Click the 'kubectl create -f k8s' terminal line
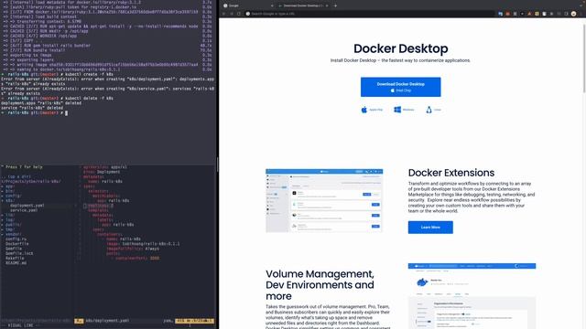 (57, 74)
